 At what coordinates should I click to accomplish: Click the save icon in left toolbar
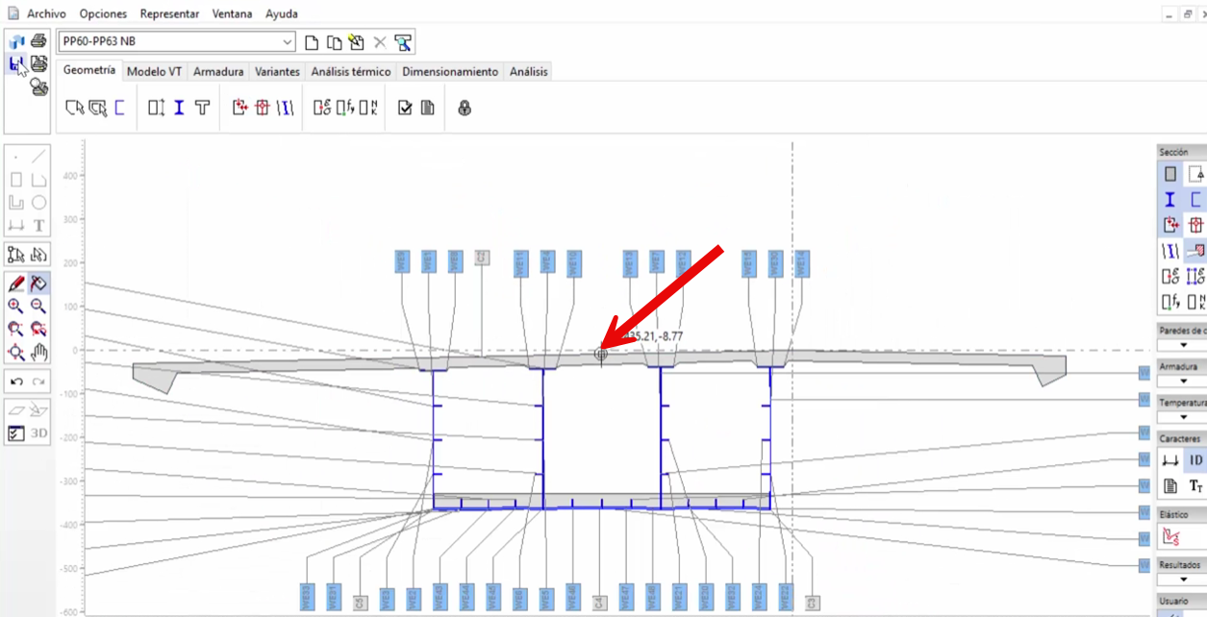(16, 64)
